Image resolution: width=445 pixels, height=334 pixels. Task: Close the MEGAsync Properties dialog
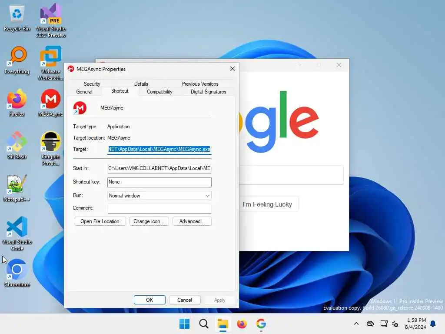[x=232, y=69]
